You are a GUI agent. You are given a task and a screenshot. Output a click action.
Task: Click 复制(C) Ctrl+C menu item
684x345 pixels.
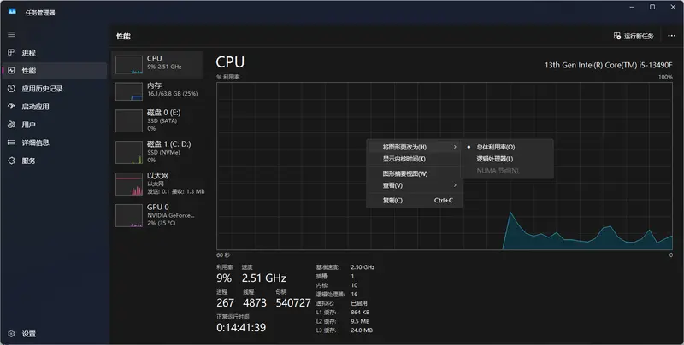[x=415, y=201]
